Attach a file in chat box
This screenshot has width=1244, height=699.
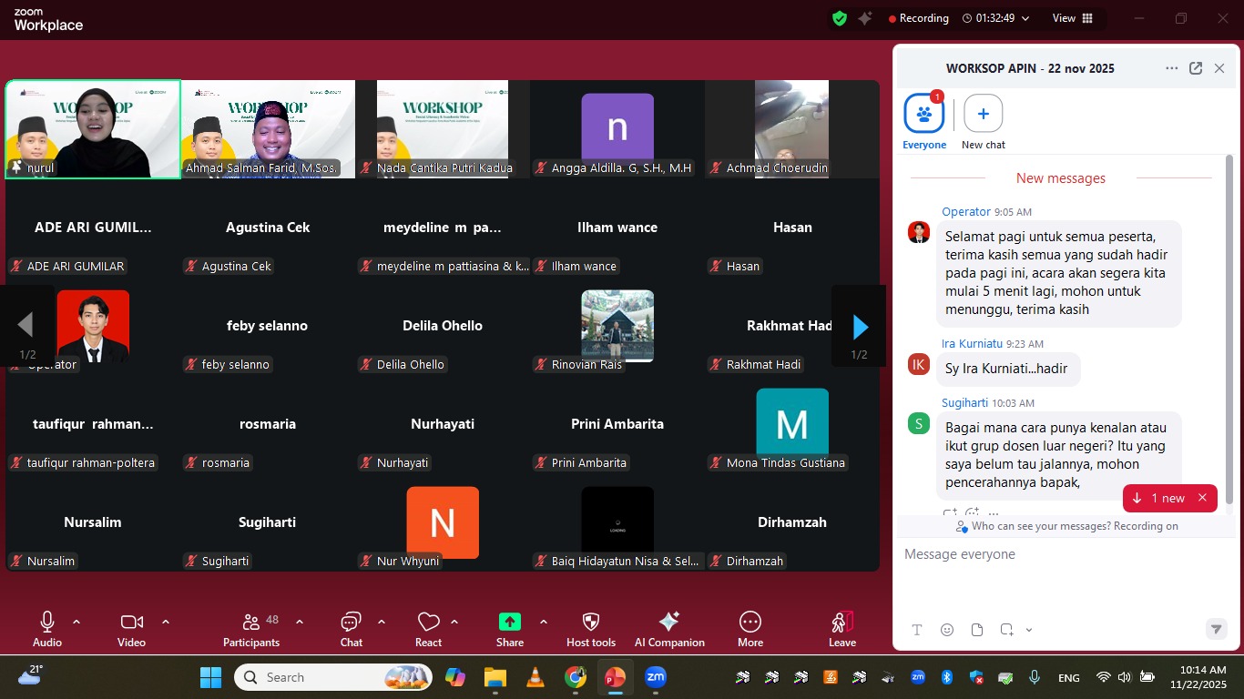[977, 630]
